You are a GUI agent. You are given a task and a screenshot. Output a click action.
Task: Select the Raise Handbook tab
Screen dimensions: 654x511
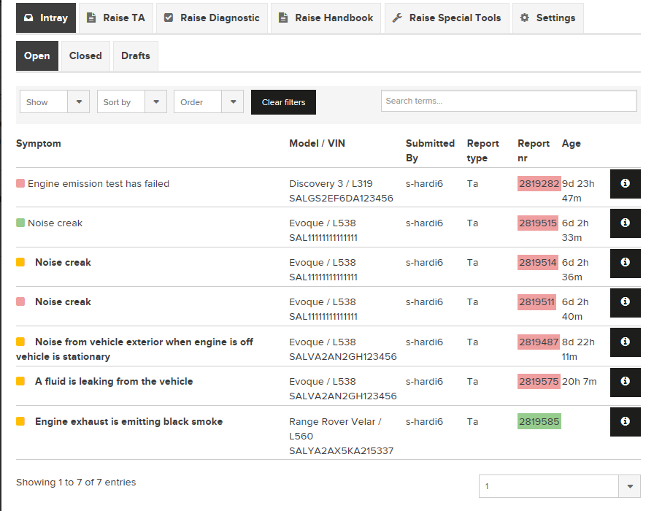coord(326,18)
